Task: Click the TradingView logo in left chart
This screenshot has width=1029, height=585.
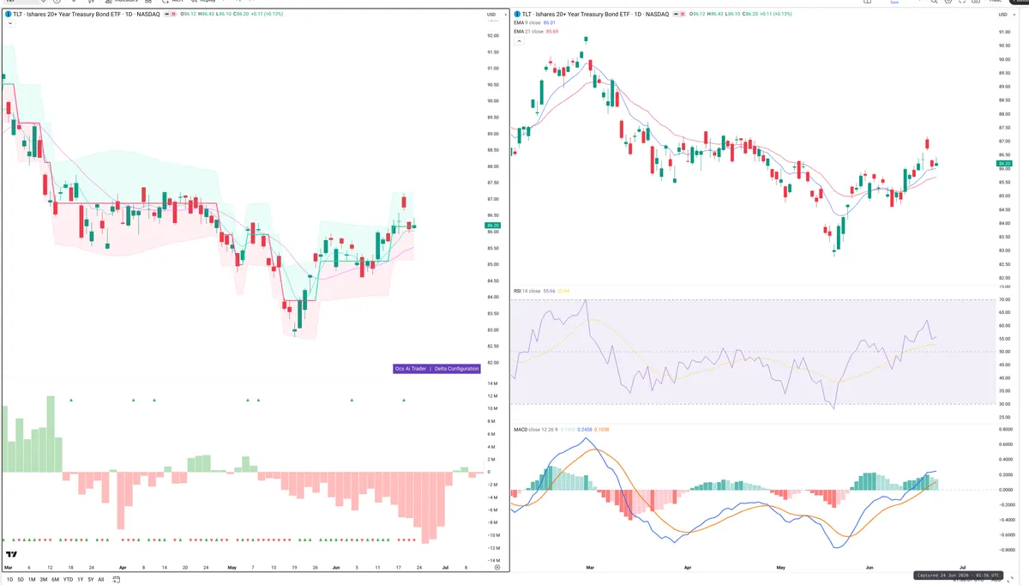Action: coord(11,554)
